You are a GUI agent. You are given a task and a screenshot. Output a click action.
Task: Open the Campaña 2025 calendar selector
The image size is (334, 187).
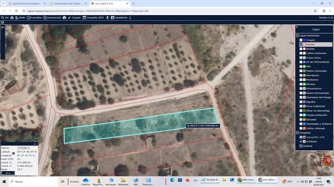pos(93,18)
